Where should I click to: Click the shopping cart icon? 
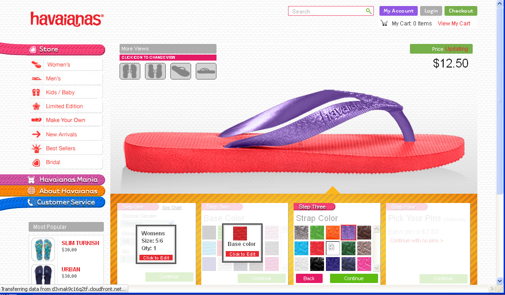(384, 23)
